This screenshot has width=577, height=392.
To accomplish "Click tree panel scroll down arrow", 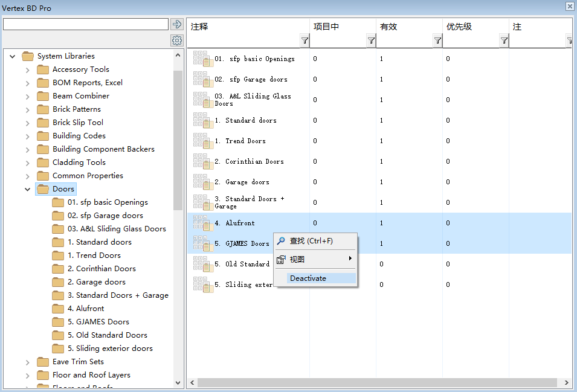I will point(178,383).
